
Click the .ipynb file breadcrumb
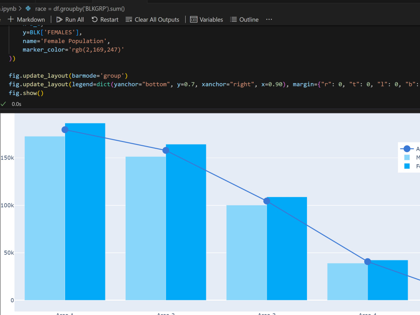(8, 8)
